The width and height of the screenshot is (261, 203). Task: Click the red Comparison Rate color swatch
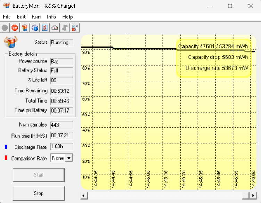(x=6, y=158)
